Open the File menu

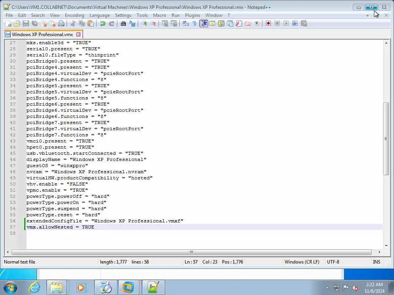[9, 15]
